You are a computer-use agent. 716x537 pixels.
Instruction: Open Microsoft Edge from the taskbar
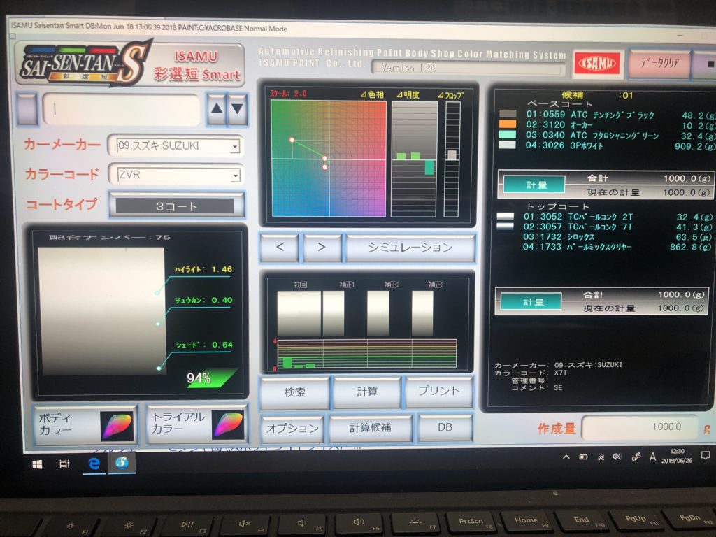(94, 464)
